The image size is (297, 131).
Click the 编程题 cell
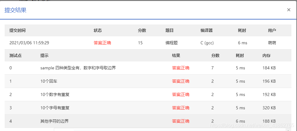pyautogui.click(x=172, y=43)
